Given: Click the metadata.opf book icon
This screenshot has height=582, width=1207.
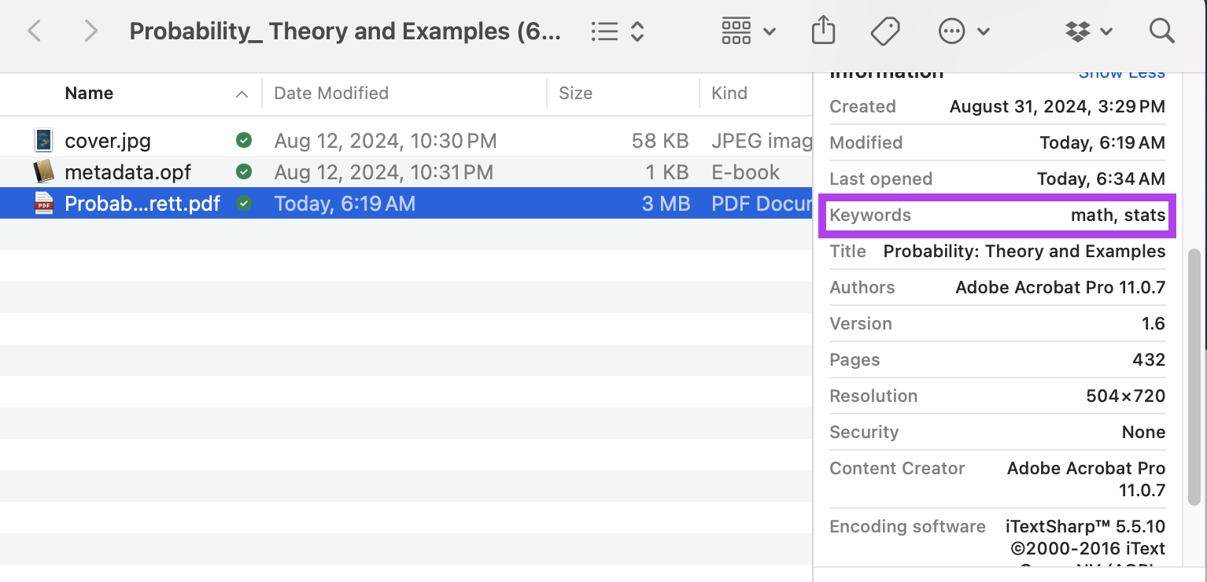Looking at the screenshot, I should (43, 172).
